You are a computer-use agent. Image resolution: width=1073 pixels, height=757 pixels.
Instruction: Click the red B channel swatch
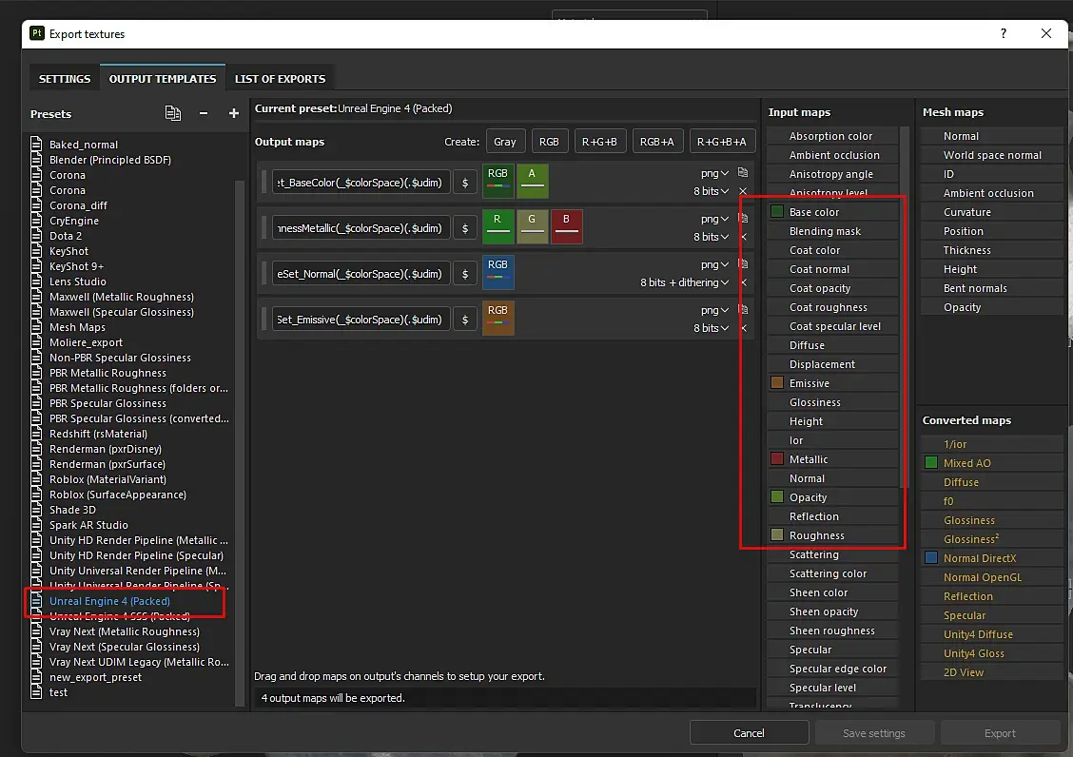(566, 227)
